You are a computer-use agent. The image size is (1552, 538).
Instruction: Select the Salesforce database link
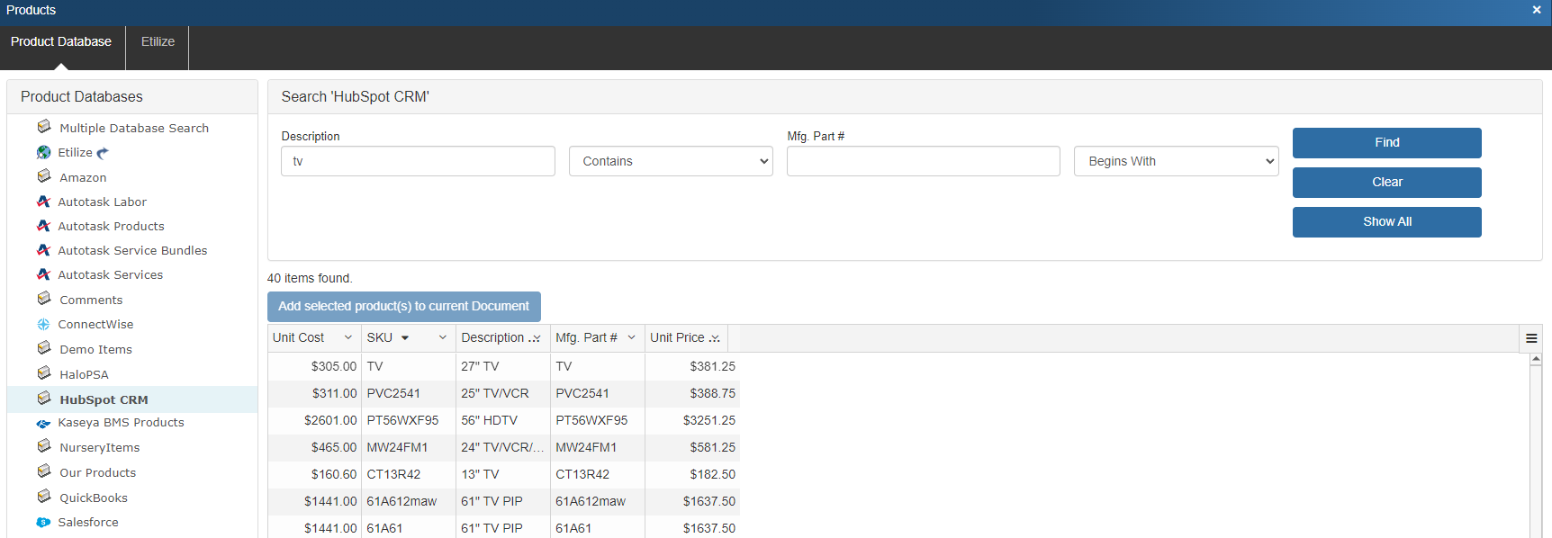click(x=88, y=522)
